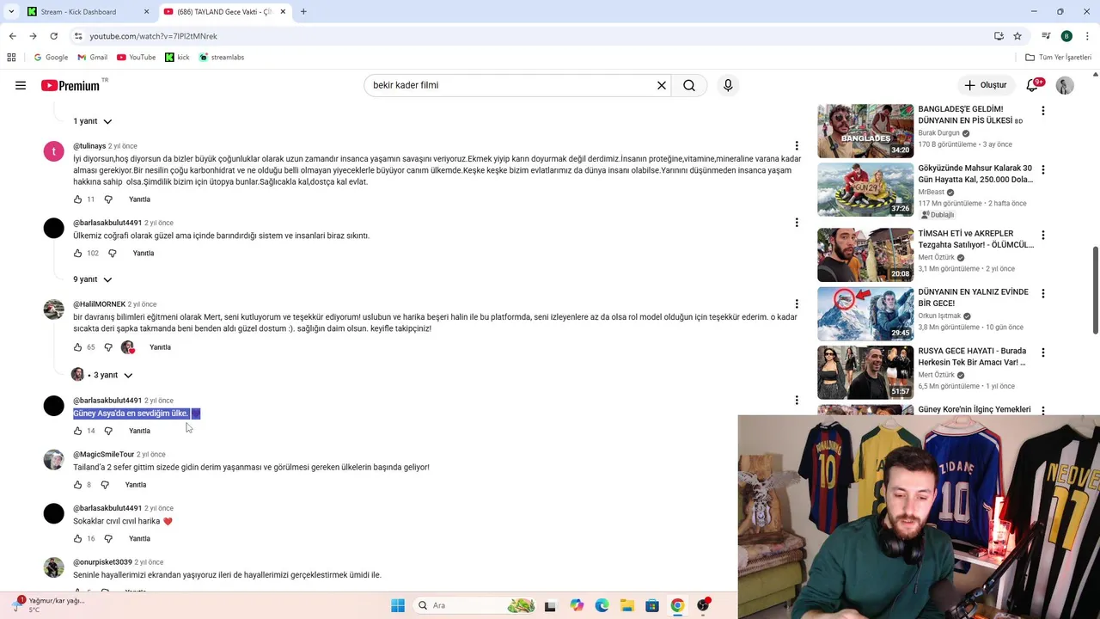Viewport: 1100px width, 619px height.
Task: Open the BANGLADEŞ'E GELDİM video thumbnail
Action: coord(865,131)
